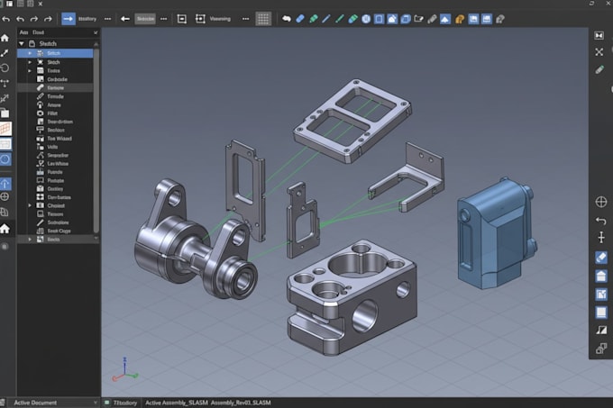Expand the highlighted blue tree row arrow
This screenshot has height=408, width=613.
pos(30,53)
